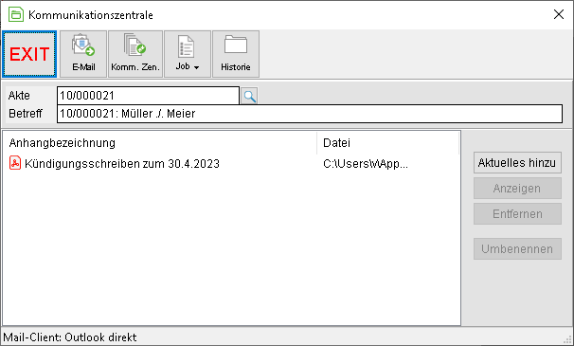Click the file path C:\Users\...App...
This screenshot has height=346, width=574.
(366, 164)
